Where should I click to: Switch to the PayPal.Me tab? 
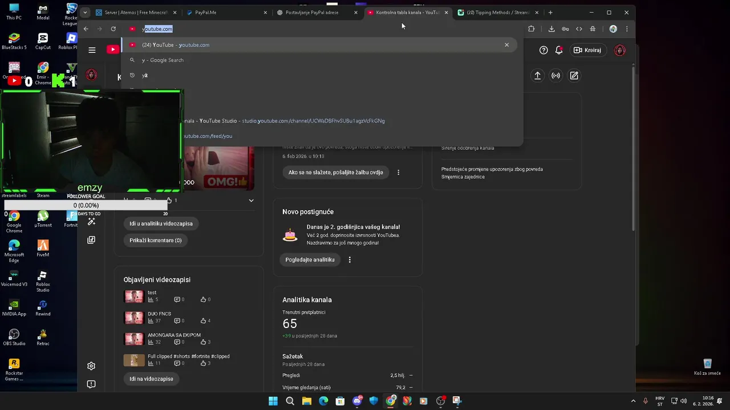[226, 12]
